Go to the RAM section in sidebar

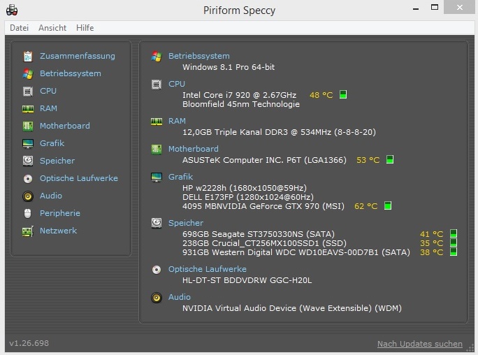tap(48, 108)
